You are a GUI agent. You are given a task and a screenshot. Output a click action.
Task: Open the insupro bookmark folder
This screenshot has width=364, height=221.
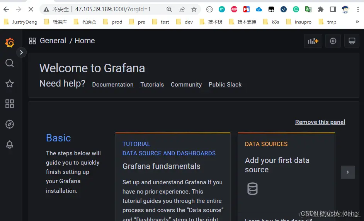coord(299,22)
